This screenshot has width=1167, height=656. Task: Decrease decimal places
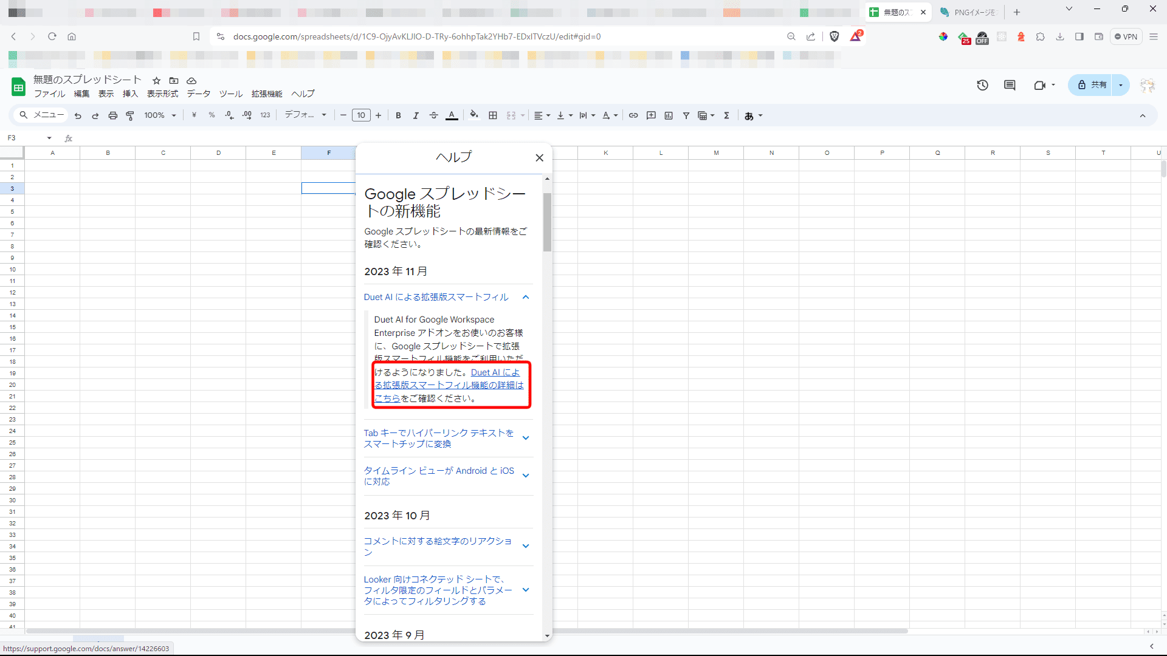229,115
